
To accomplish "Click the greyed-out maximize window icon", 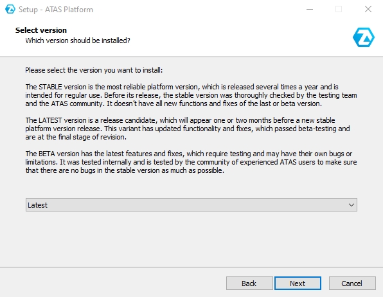I will [339, 9].
